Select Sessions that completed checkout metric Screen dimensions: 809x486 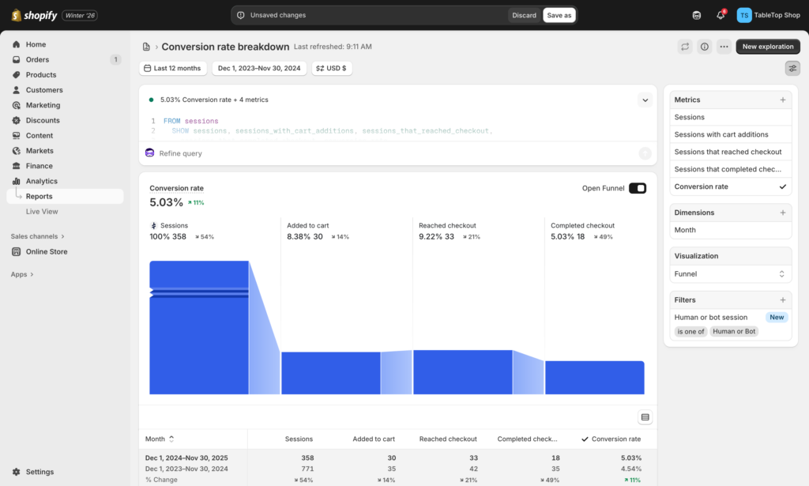730,169
